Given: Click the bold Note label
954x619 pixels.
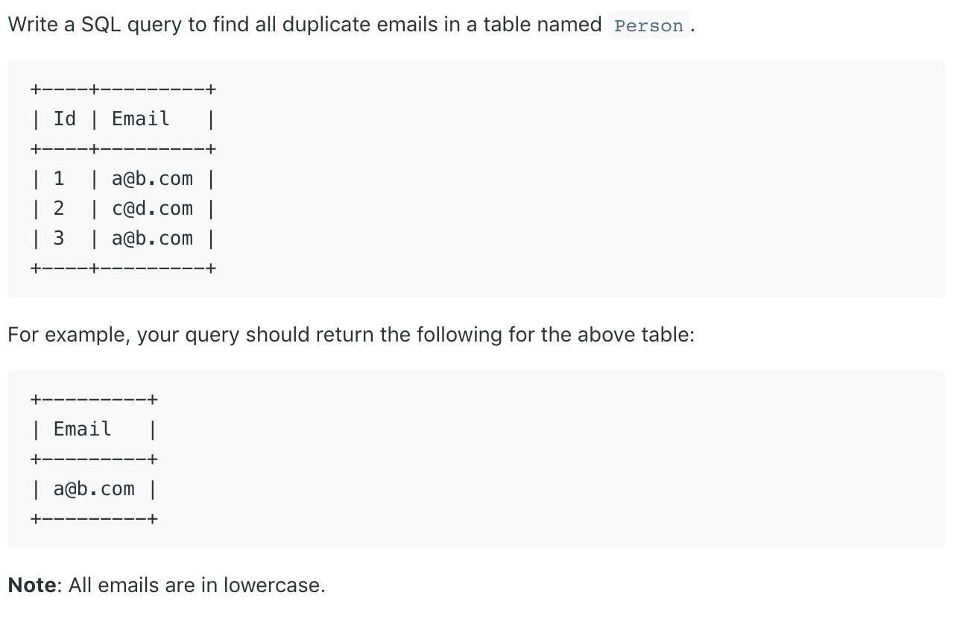Looking at the screenshot, I should [32, 585].
